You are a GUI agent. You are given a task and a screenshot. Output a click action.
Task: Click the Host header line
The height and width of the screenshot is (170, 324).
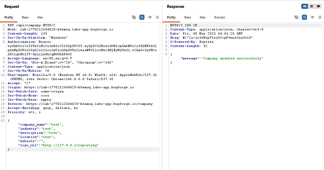point(60,29)
